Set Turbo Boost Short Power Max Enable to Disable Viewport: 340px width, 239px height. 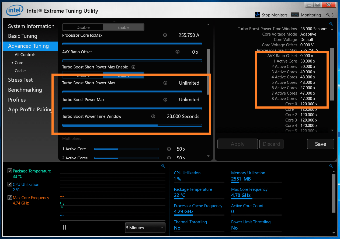83,75
